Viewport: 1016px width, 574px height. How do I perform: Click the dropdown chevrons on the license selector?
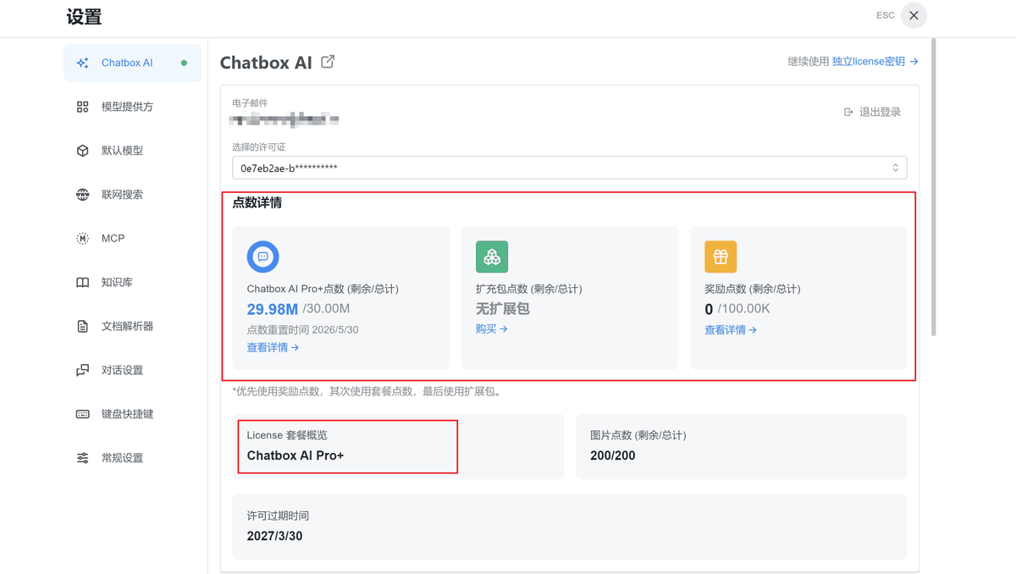(x=896, y=168)
